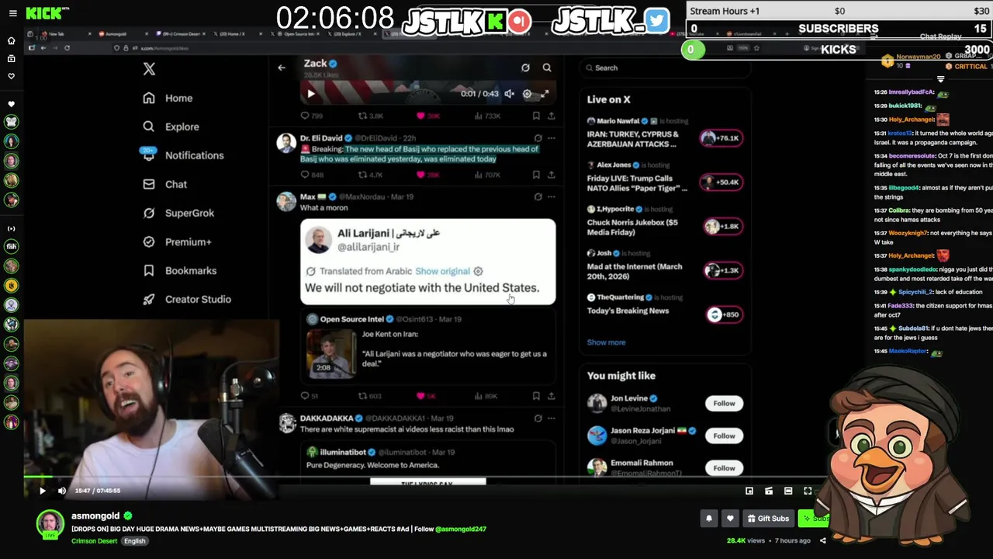Expand embedded tweet video to fullscreen
Image resolution: width=993 pixels, height=559 pixels.
click(x=545, y=94)
